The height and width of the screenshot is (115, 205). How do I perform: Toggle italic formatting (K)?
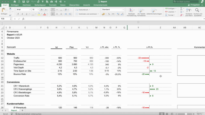[22, 14]
